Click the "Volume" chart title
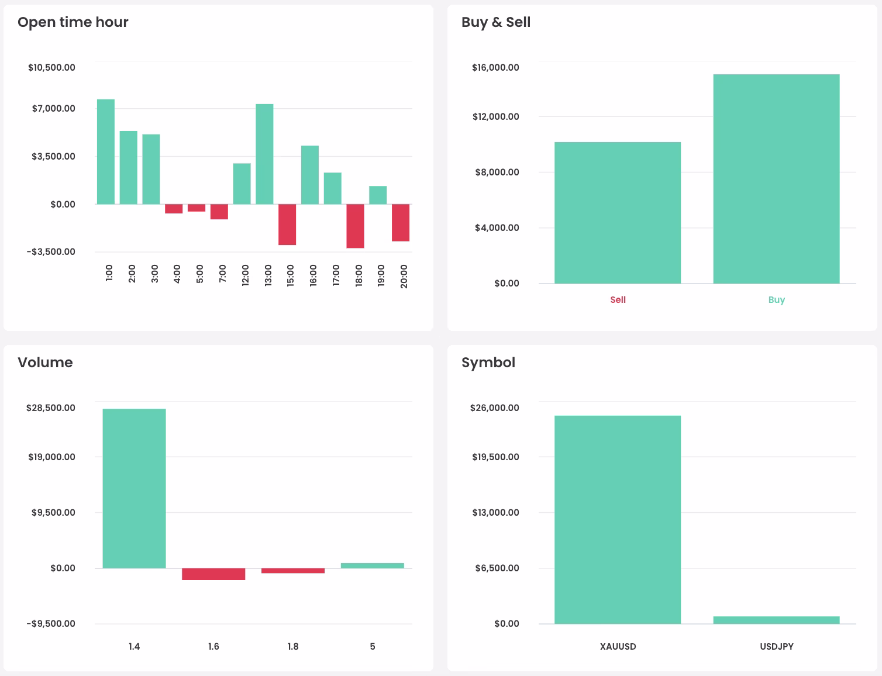Image resolution: width=882 pixels, height=676 pixels. pos(45,363)
